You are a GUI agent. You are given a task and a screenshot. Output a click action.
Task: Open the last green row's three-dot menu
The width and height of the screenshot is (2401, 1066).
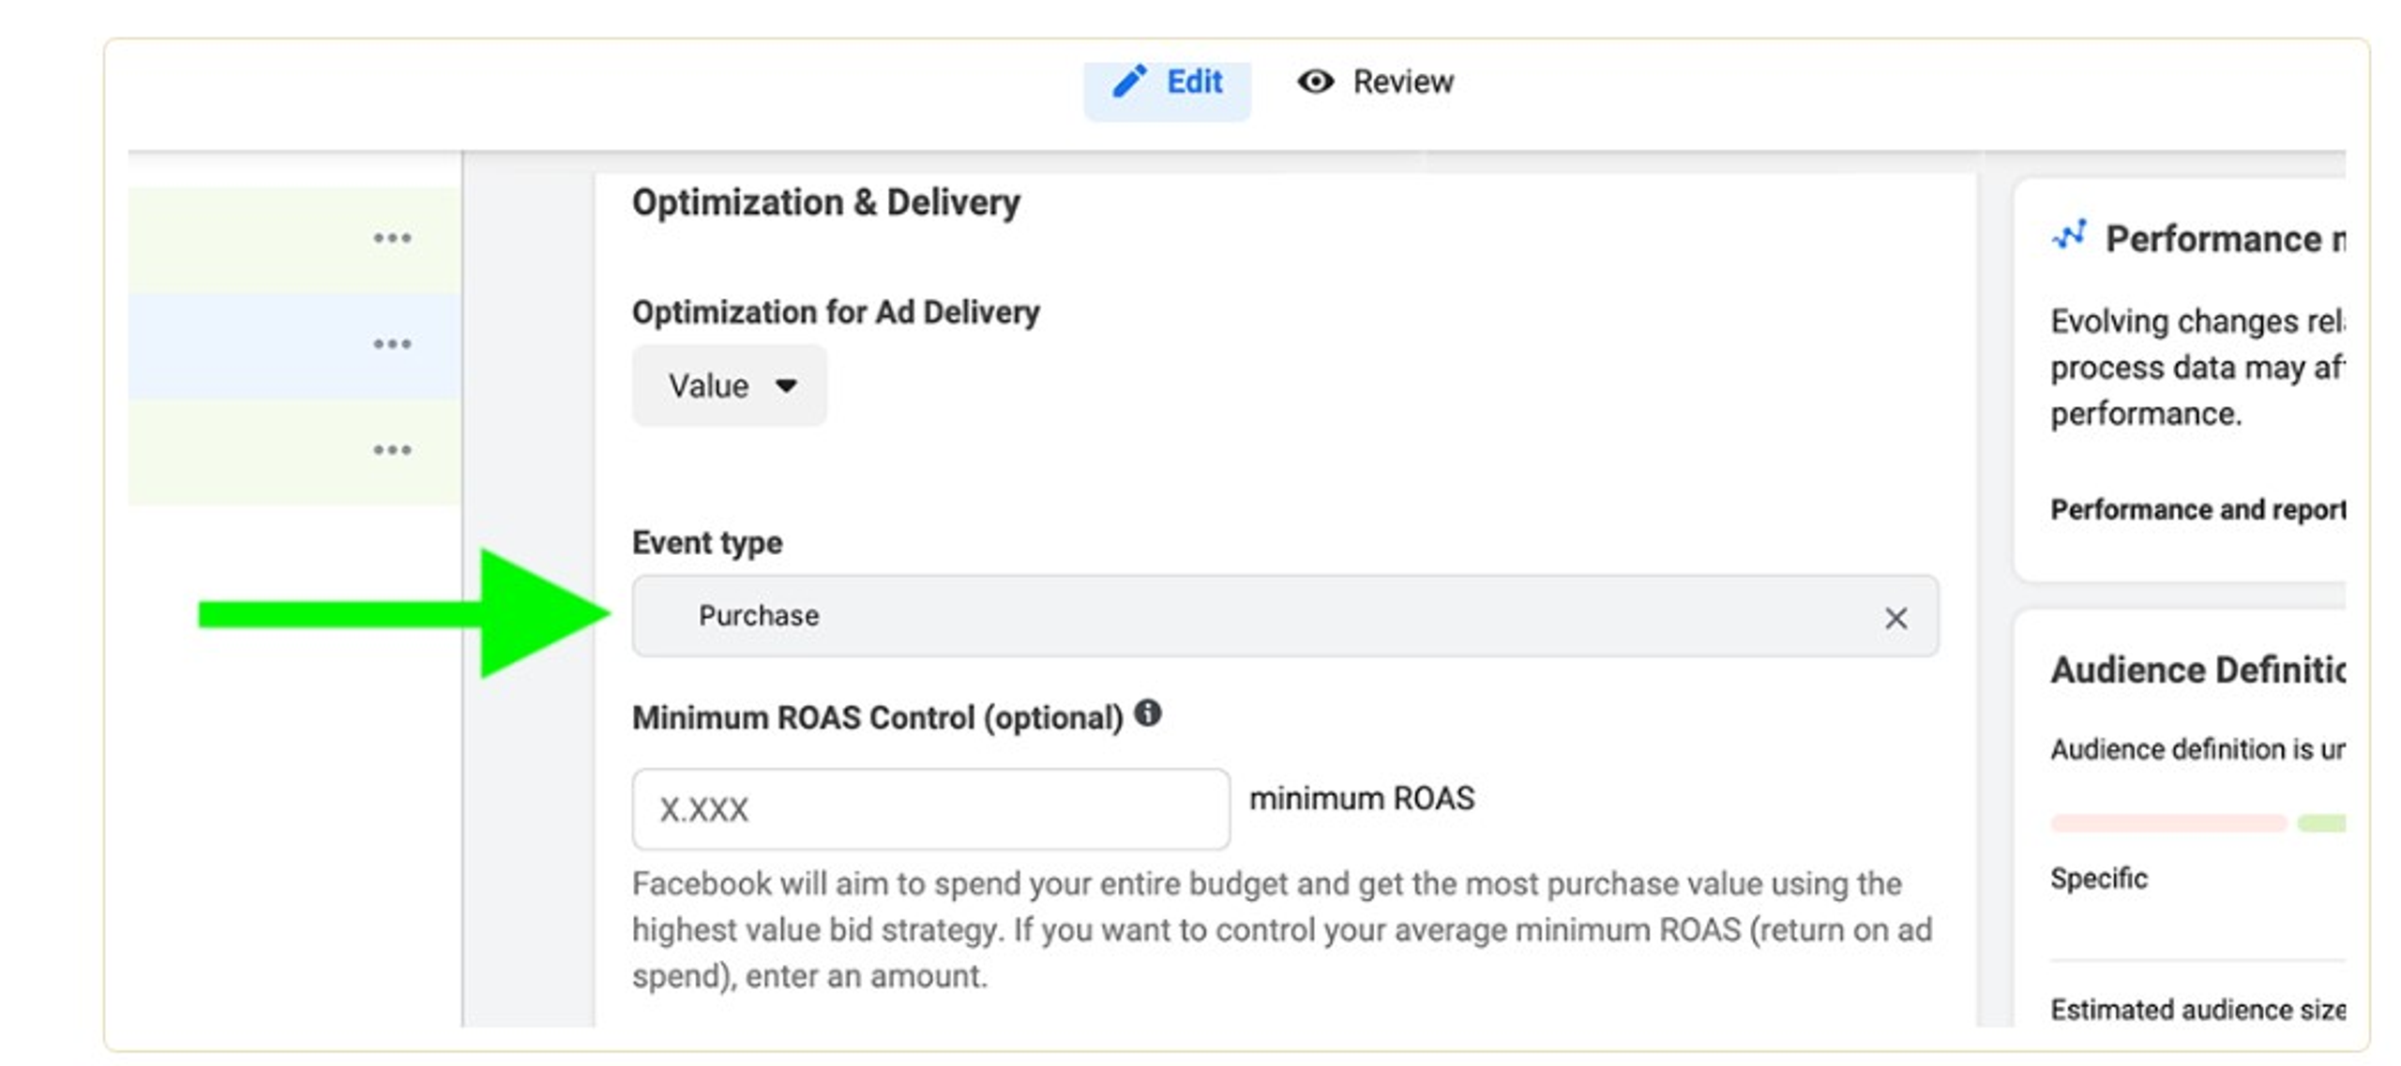(x=392, y=450)
